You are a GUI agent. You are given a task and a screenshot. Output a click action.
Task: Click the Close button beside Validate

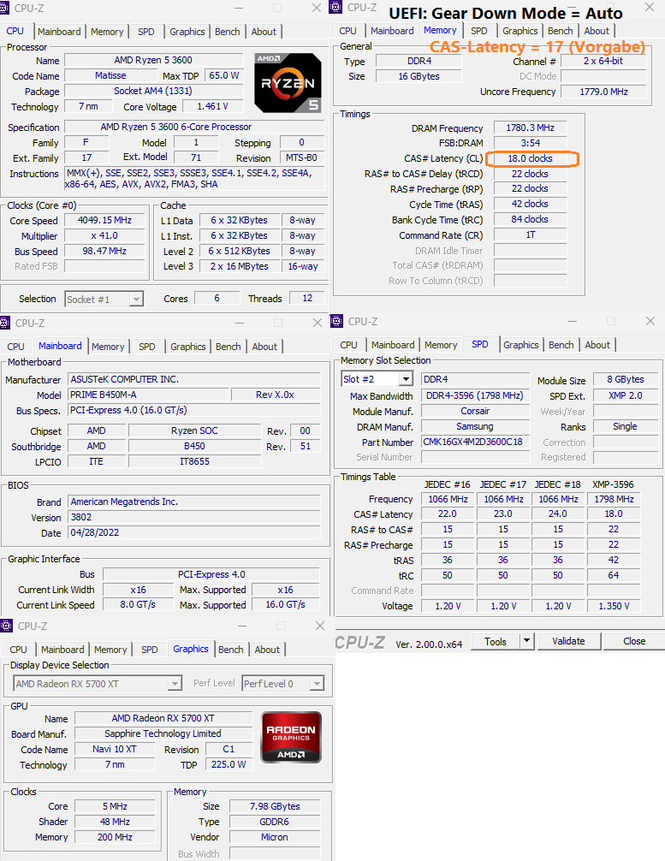coord(634,641)
